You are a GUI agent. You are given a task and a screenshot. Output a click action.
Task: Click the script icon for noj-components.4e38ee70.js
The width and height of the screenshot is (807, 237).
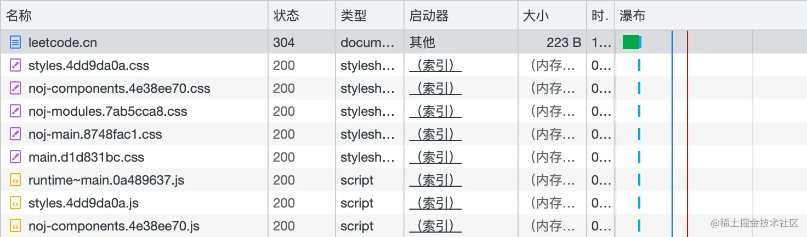coord(16,226)
